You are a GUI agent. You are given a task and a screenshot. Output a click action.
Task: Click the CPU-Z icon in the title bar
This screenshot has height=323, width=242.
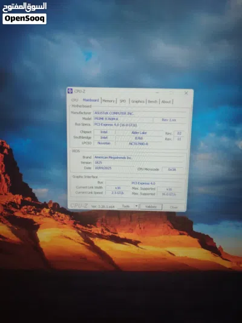[70, 91]
